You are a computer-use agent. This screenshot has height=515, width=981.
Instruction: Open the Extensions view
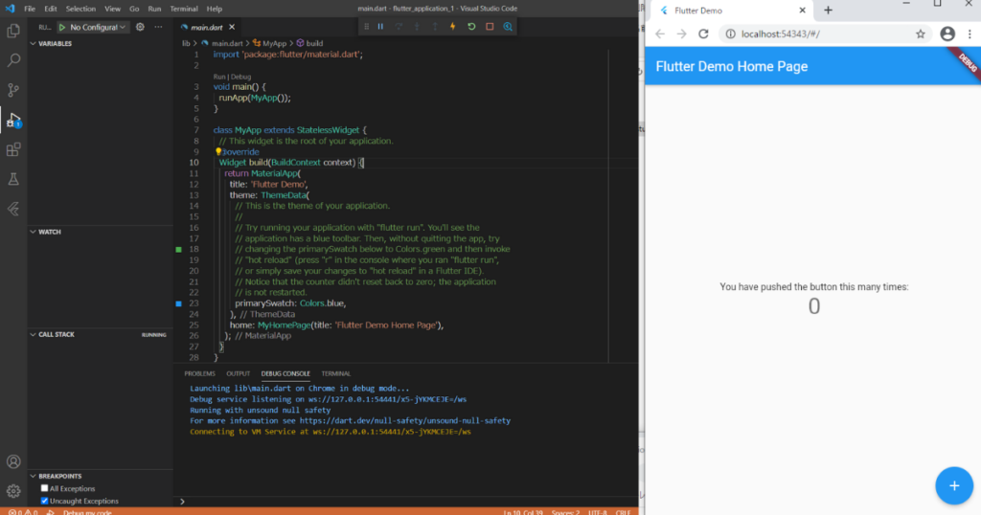[x=13, y=149]
